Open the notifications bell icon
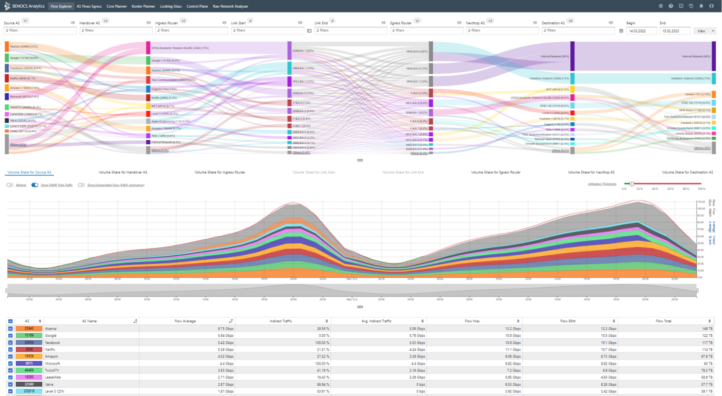 coord(701,6)
